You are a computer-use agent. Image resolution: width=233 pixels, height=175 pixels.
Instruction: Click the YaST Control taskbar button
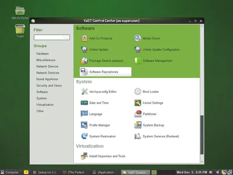pyautogui.click(x=135, y=172)
